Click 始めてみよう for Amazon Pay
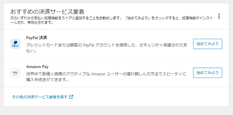233x115 pixels. point(208,73)
